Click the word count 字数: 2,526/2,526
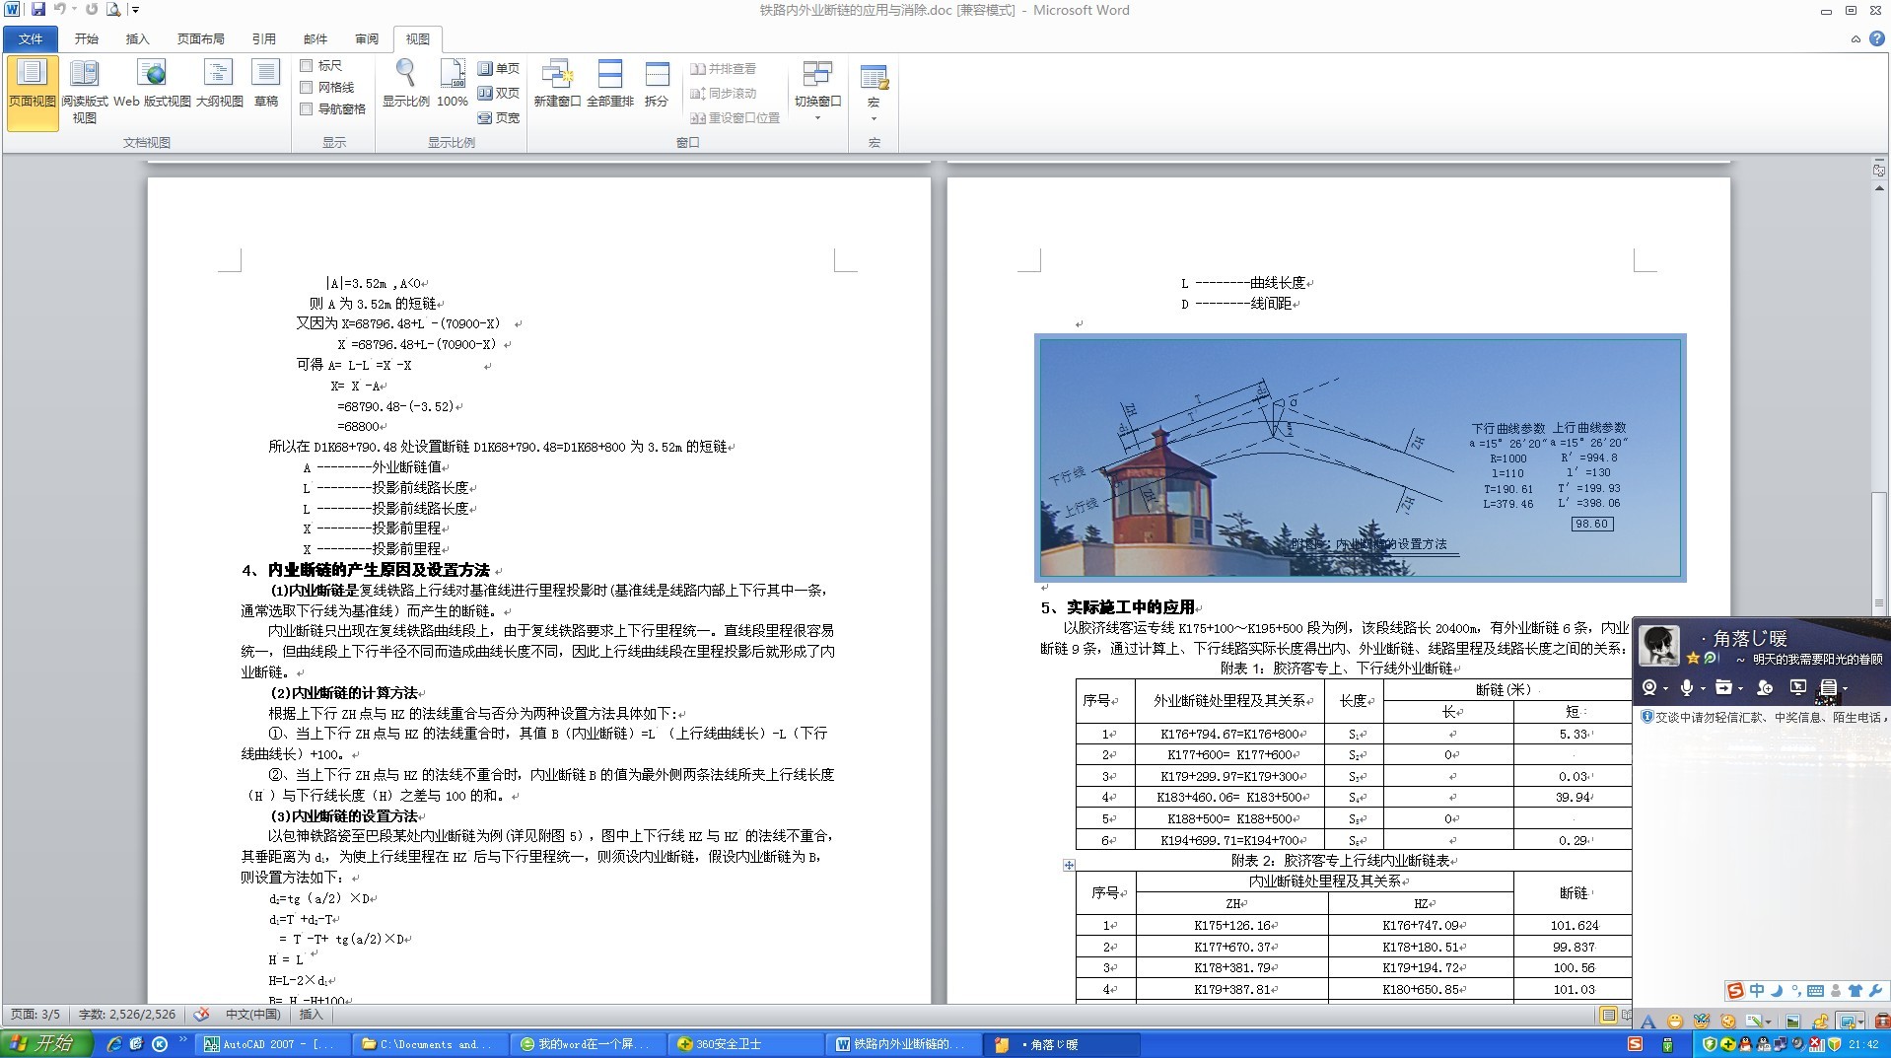1891x1058 pixels. pos(127,1014)
